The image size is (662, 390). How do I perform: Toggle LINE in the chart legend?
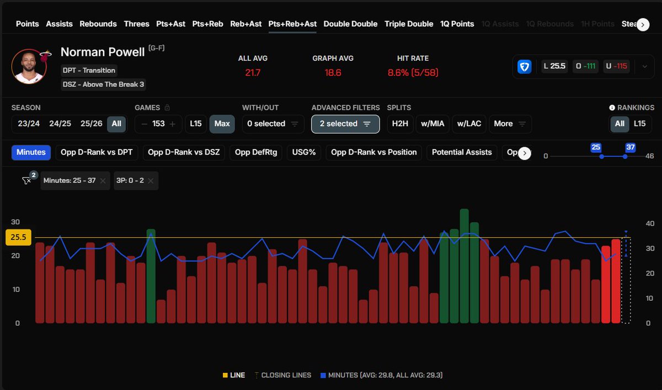[x=234, y=375]
